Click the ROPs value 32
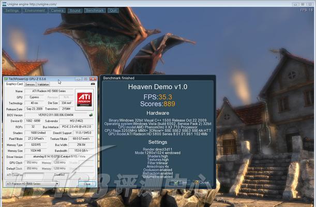This screenshot has height=207, width=316. (33, 127)
